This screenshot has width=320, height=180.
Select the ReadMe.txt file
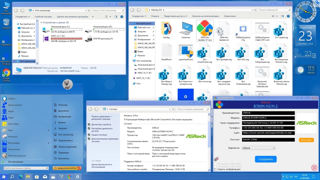[x=166, y=52]
